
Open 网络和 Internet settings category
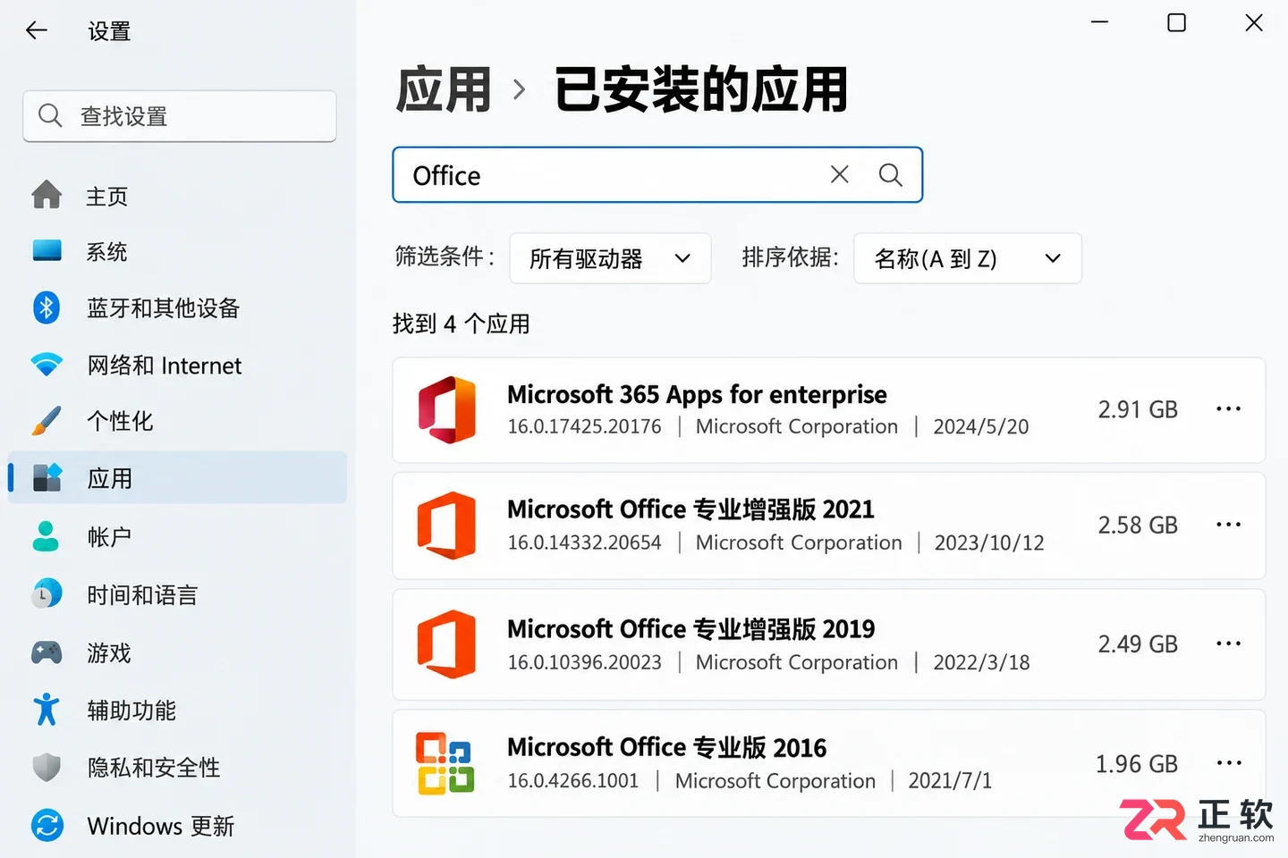tap(177, 365)
